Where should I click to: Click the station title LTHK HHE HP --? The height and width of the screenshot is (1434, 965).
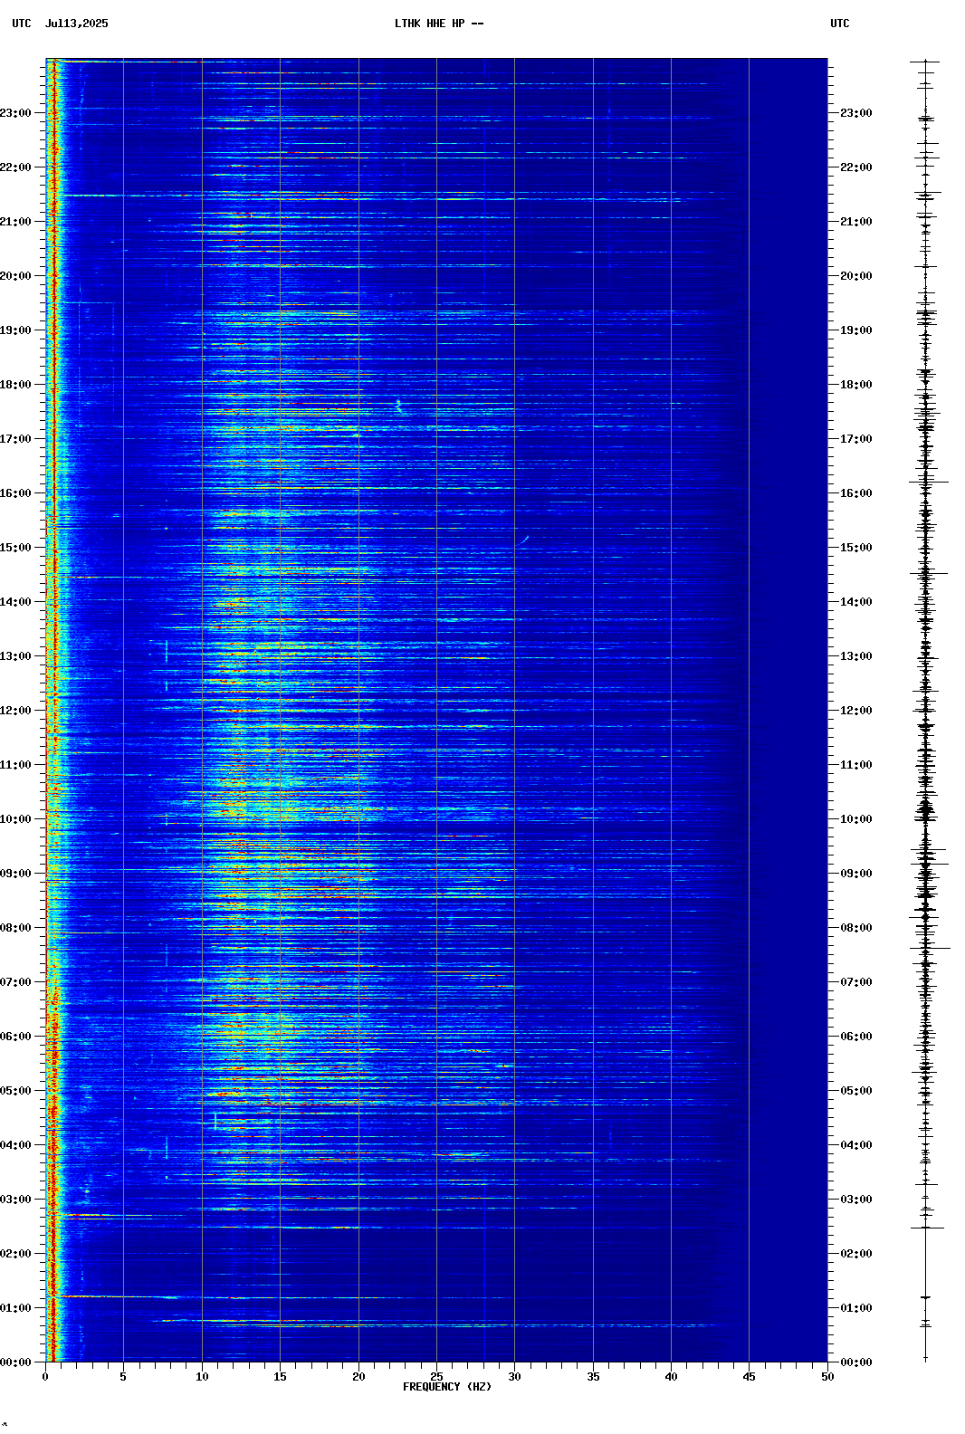(x=439, y=24)
